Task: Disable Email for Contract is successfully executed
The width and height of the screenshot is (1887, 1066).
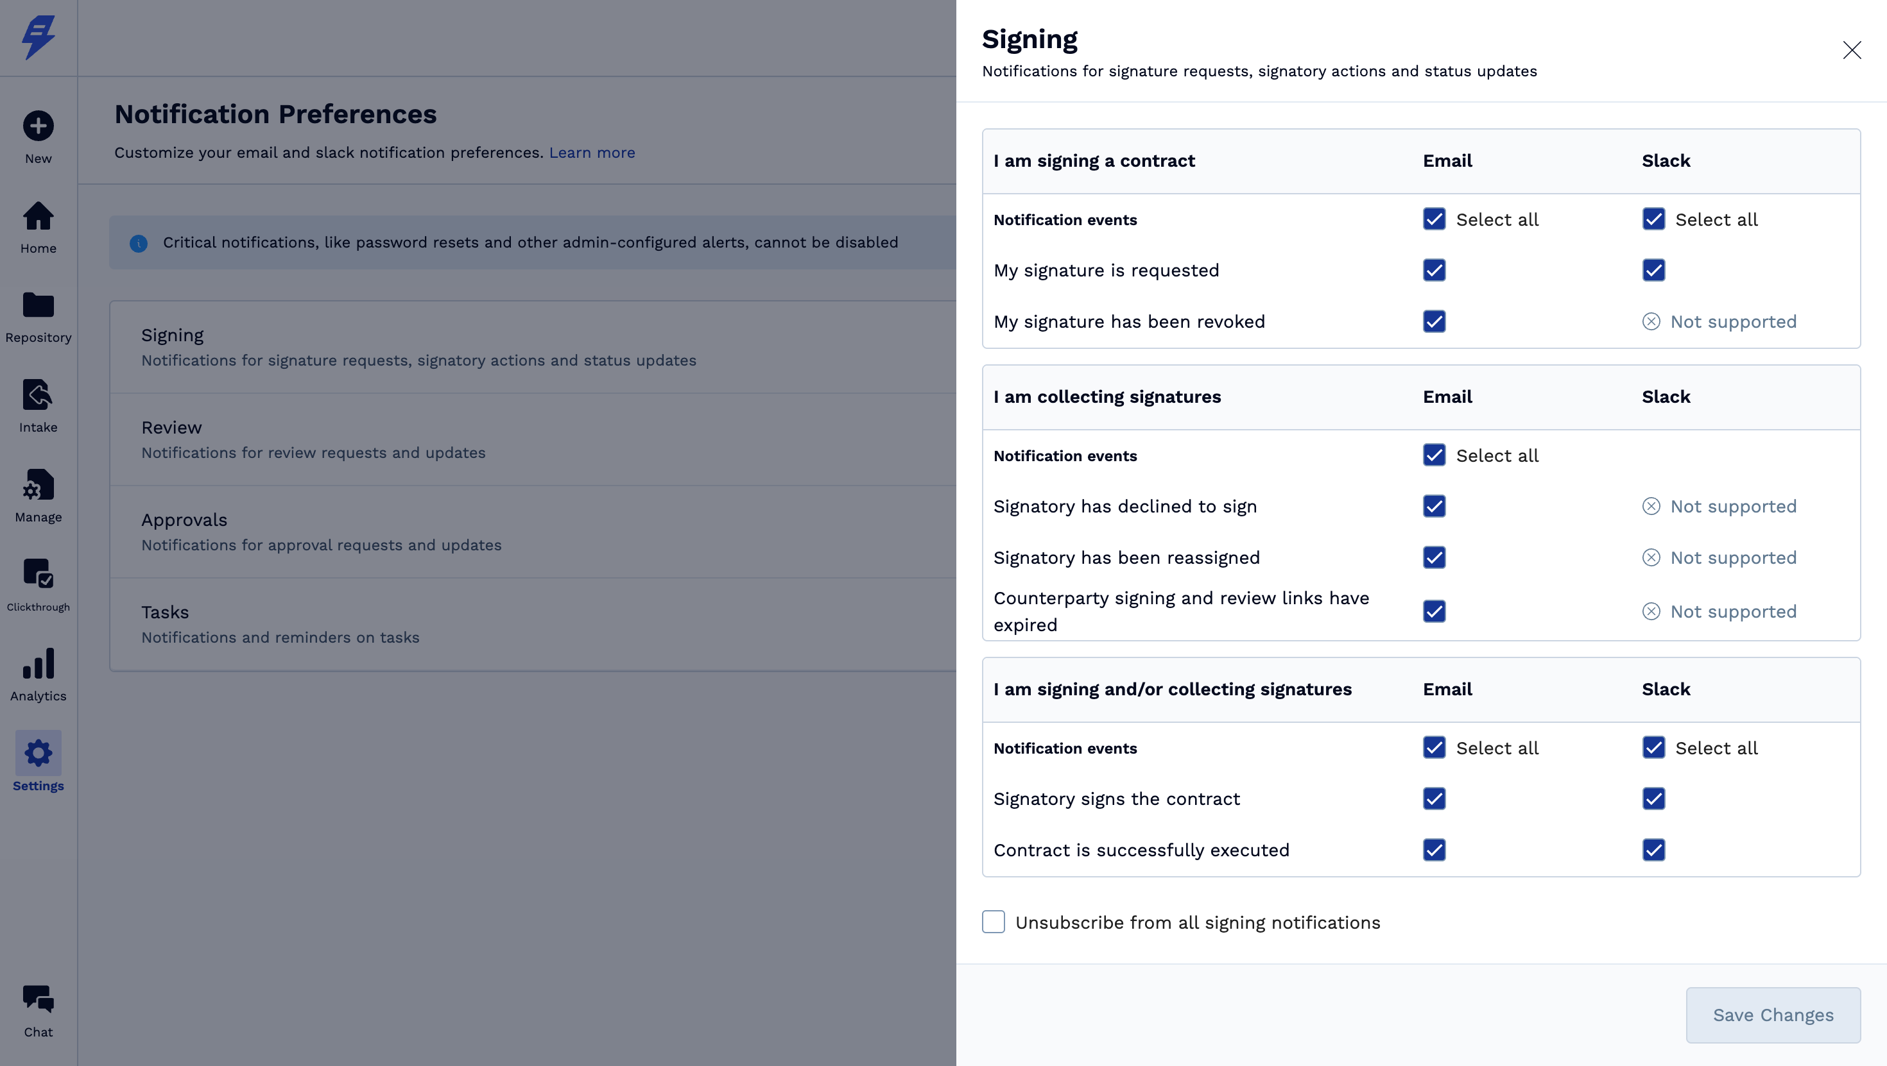Action: coord(1434,850)
